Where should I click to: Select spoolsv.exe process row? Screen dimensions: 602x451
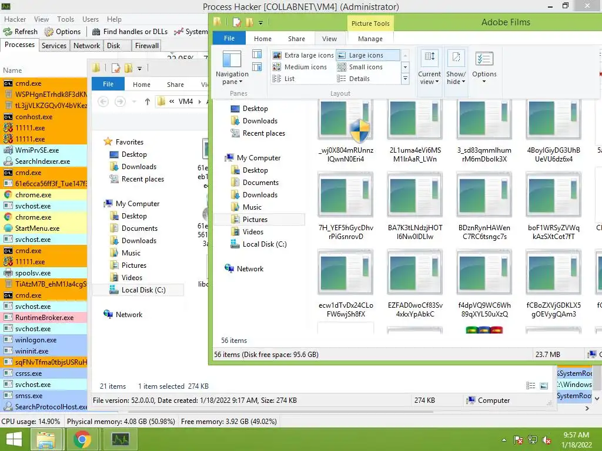click(x=44, y=273)
